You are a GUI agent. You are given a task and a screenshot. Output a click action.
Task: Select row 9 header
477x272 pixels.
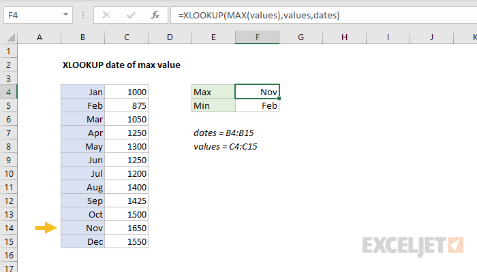tap(8, 160)
